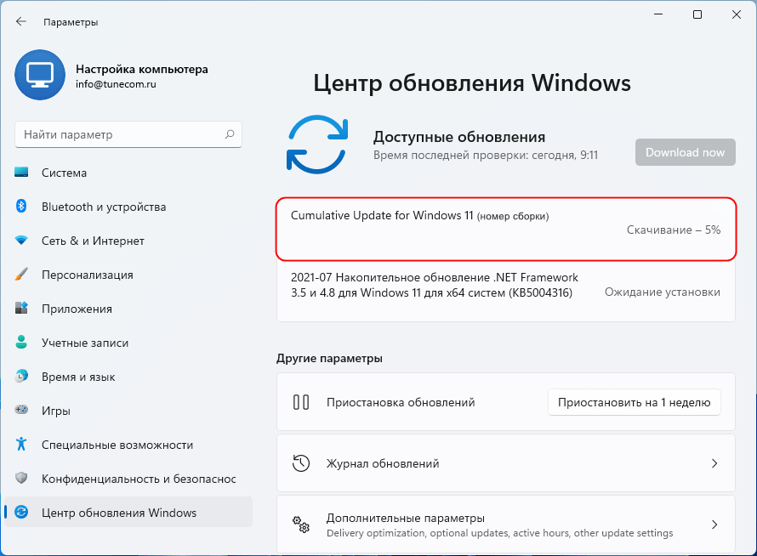Click Delivery optimization description text
The height and width of the screenshot is (556, 757).
pos(499,533)
